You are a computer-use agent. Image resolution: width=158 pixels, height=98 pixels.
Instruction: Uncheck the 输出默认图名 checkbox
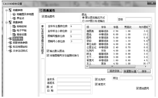point(48,51)
